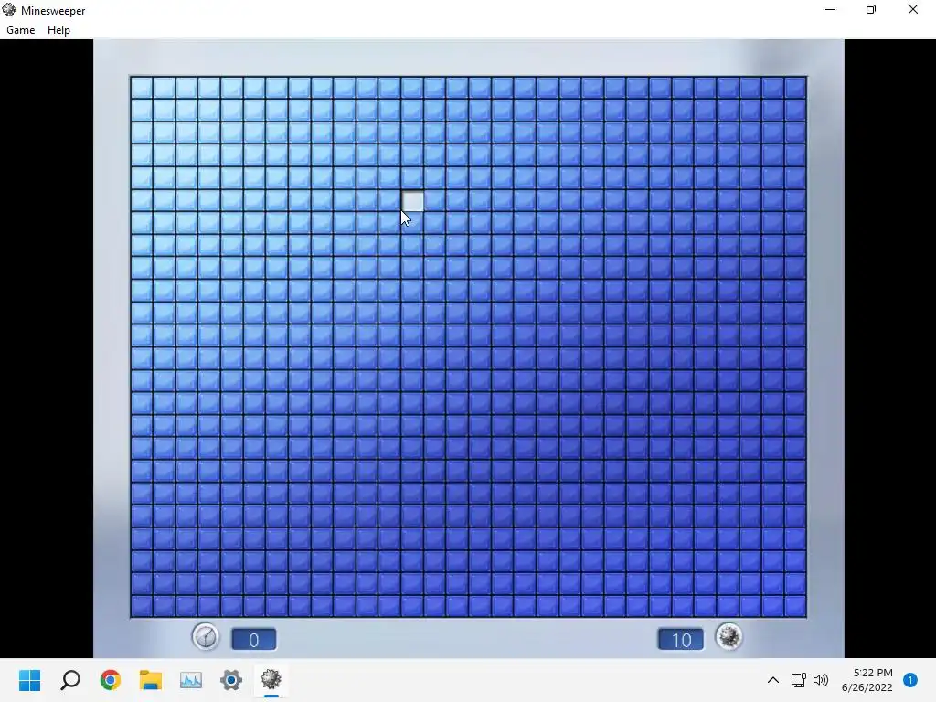Uncover the highlighted tile under the cursor
The width and height of the screenshot is (936, 702).
tap(412, 201)
